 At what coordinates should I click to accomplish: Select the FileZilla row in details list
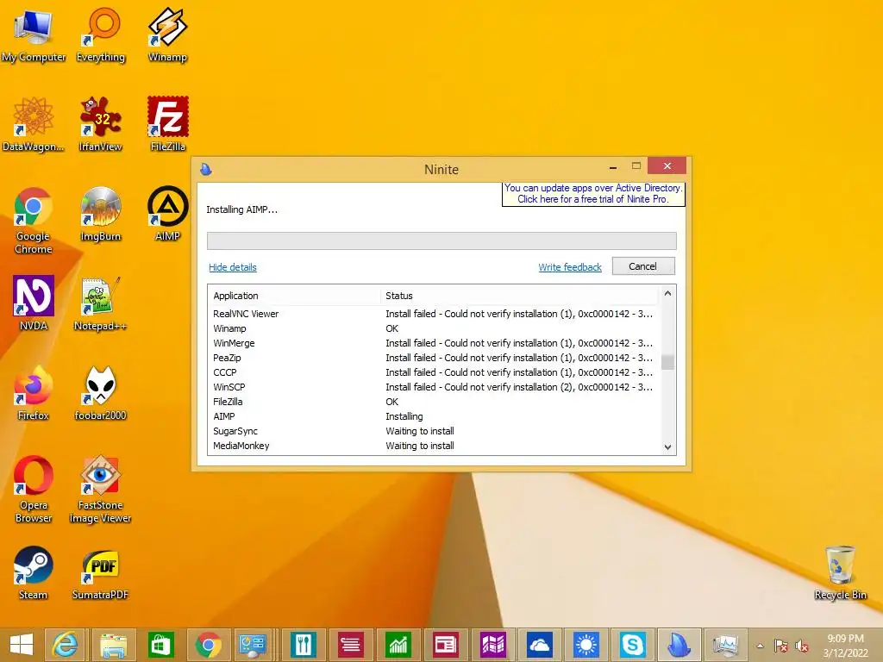click(434, 402)
